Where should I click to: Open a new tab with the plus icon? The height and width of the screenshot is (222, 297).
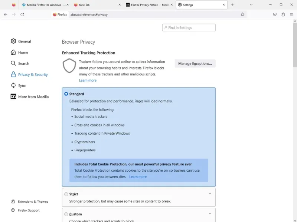(232, 5)
